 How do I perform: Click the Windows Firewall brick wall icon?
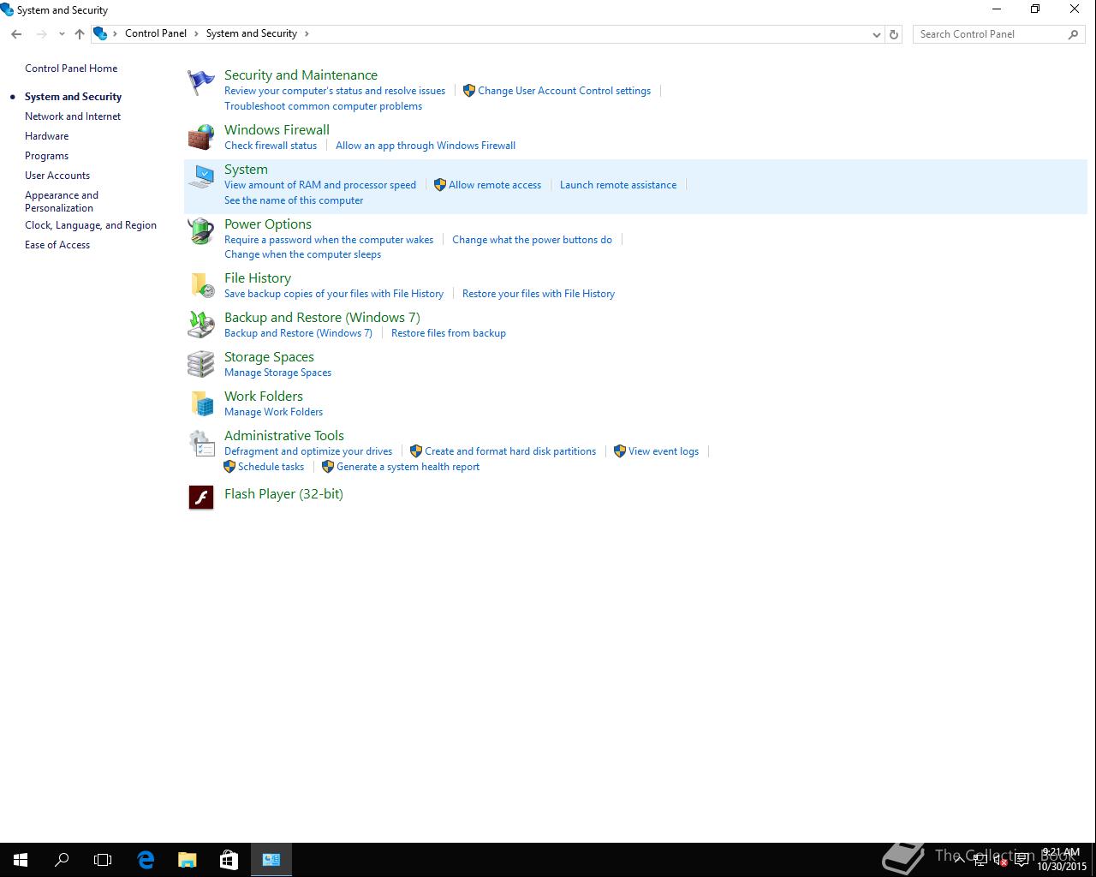(201, 137)
